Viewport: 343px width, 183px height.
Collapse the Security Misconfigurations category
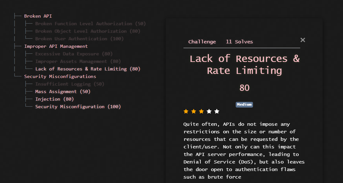(60, 76)
